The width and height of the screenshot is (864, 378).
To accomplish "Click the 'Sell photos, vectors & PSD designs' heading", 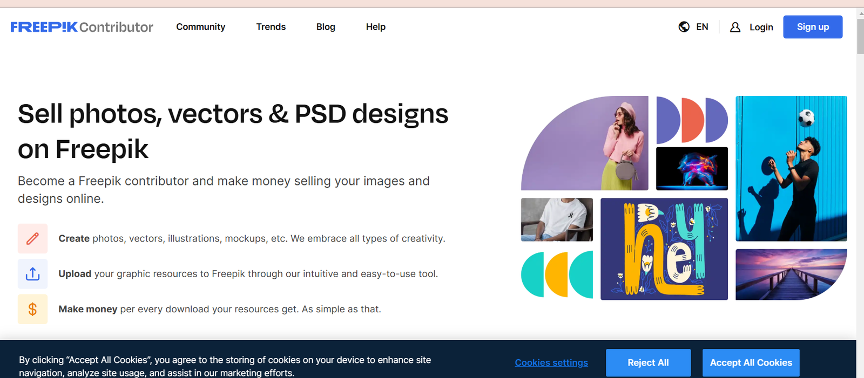I will click(233, 132).
